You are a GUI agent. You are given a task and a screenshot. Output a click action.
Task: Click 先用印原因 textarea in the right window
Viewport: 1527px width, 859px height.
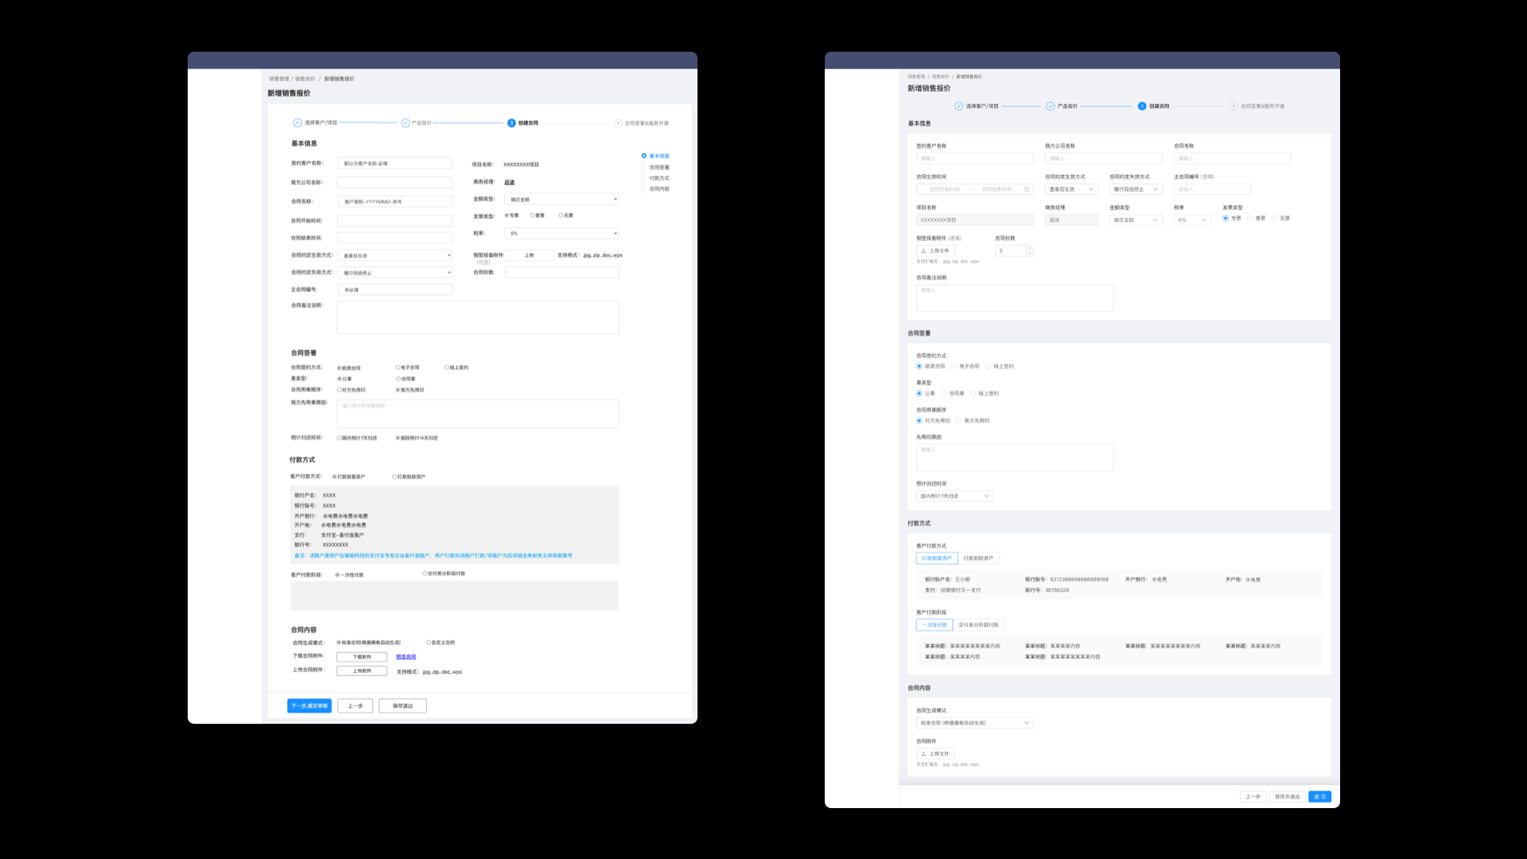(1015, 457)
